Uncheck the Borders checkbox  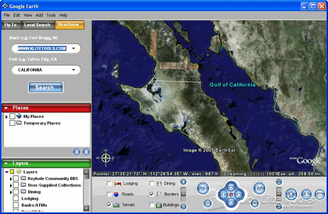pos(152,194)
